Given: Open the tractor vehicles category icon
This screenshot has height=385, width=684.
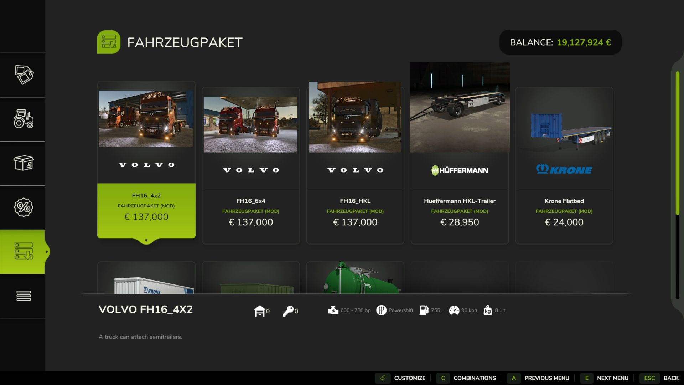Looking at the screenshot, I should coord(24,119).
